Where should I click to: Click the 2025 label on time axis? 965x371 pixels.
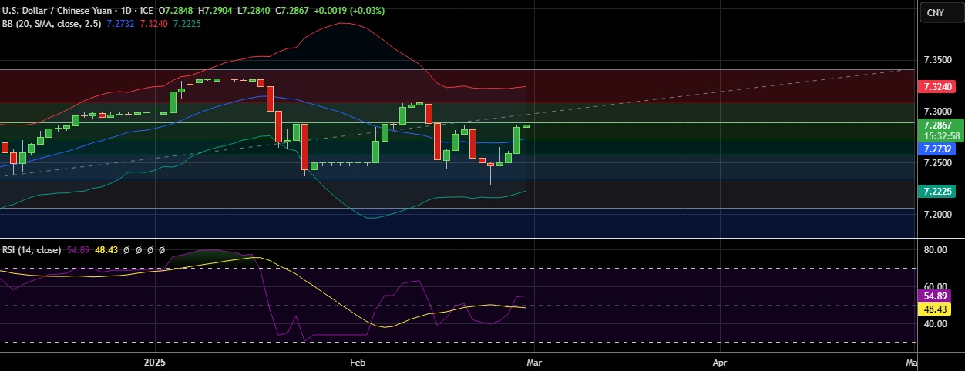coord(155,361)
